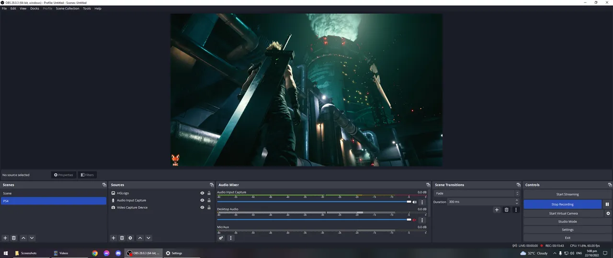Open the Edit menu
The image size is (613, 258).
click(x=13, y=9)
